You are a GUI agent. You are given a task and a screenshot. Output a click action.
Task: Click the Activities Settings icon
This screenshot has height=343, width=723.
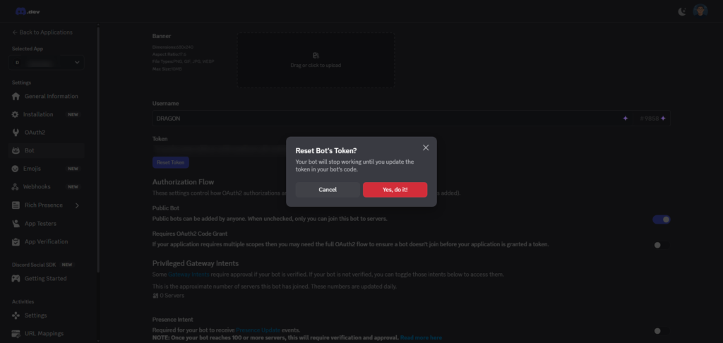(x=16, y=315)
